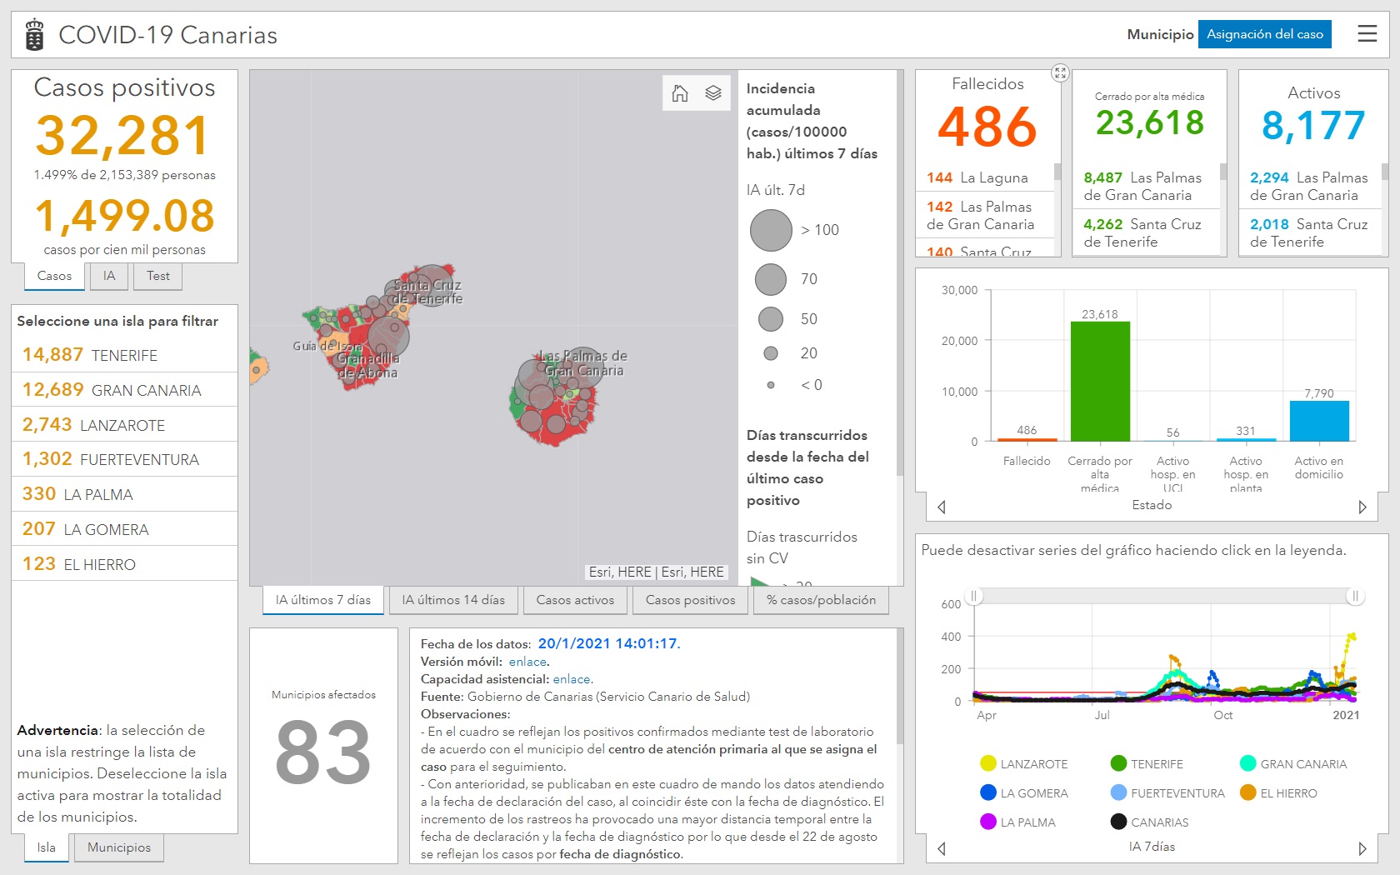
Task: Click the left handle of the time range slider
Action: (x=974, y=596)
